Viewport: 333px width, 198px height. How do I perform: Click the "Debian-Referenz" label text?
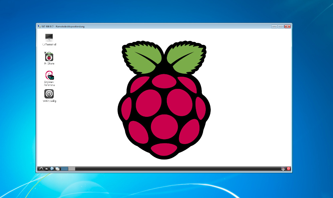[49, 84]
